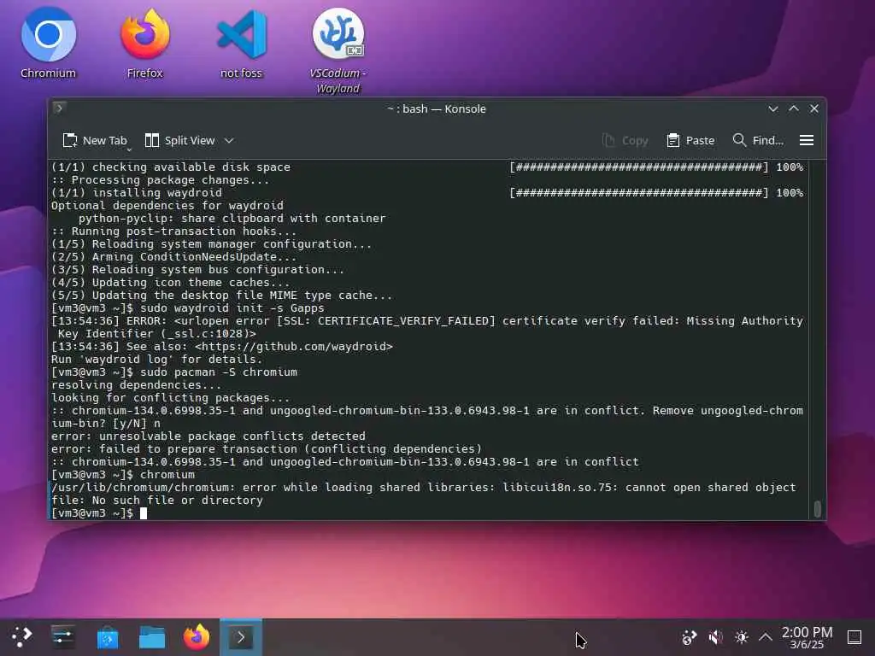This screenshot has width=875, height=656.
Task: Maximize the Konsole window
Action: (x=794, y=108)
